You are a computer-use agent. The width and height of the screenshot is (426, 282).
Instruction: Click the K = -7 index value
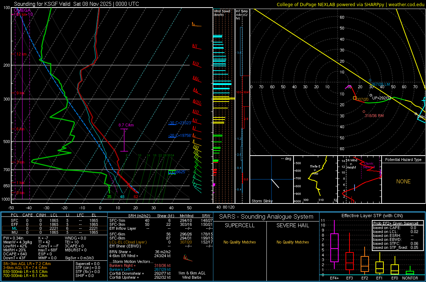pos(43,238)
